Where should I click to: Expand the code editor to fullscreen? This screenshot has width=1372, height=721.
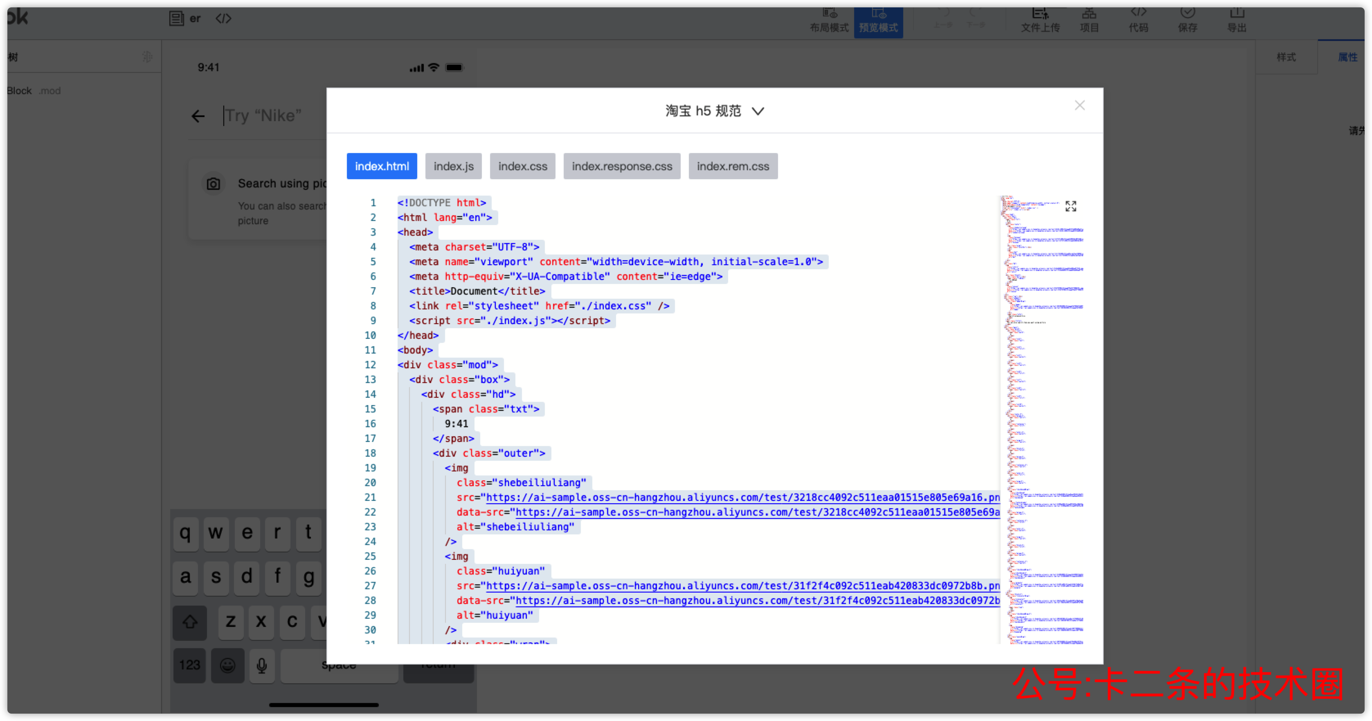1071,206
